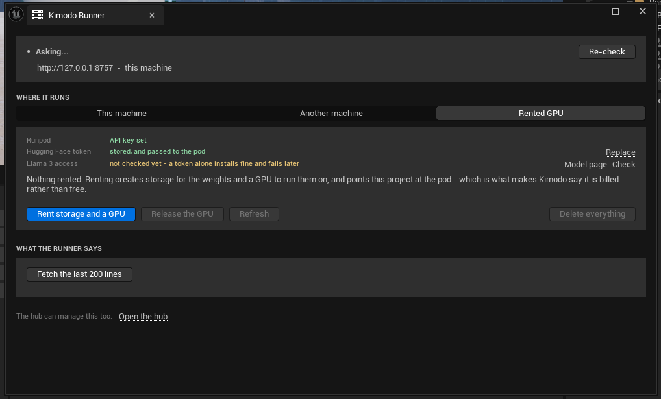Viewport: 661px width, 399px height.
Task: Click Rent storage and a GPU
Action: (x=81, y=214)
